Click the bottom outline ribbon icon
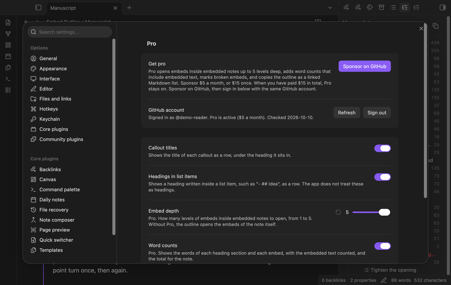451x285 pixels. (8, 90)
